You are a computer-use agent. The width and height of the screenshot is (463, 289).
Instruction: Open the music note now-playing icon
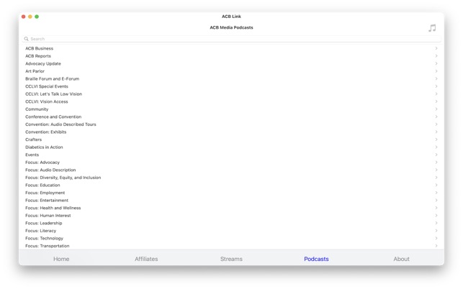tap(432, 28)
